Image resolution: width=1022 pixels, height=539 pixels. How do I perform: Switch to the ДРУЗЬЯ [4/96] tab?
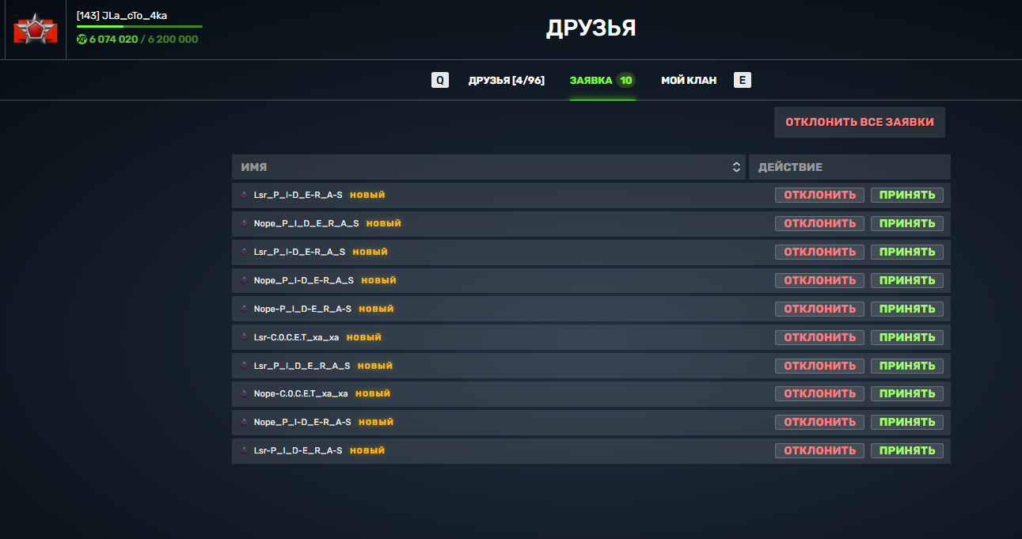[507, 80]
